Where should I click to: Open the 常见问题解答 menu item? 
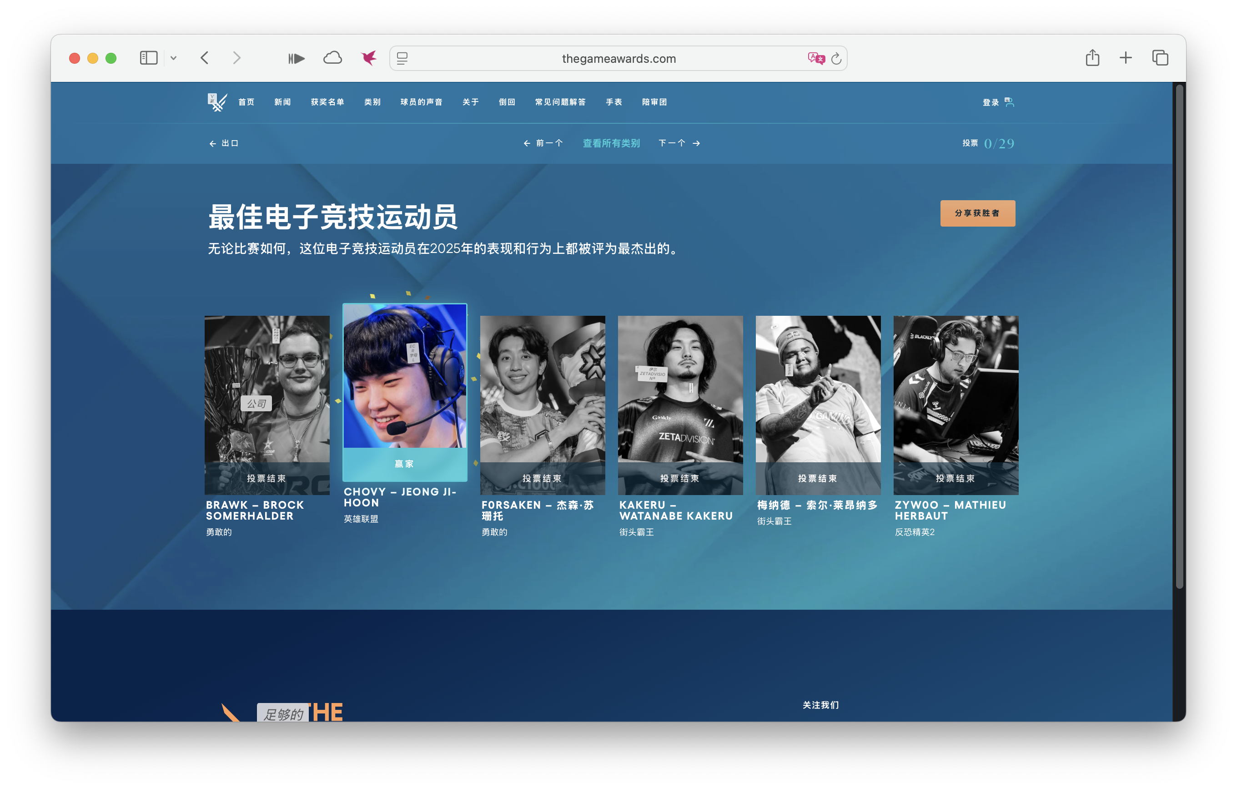(561, 102)
